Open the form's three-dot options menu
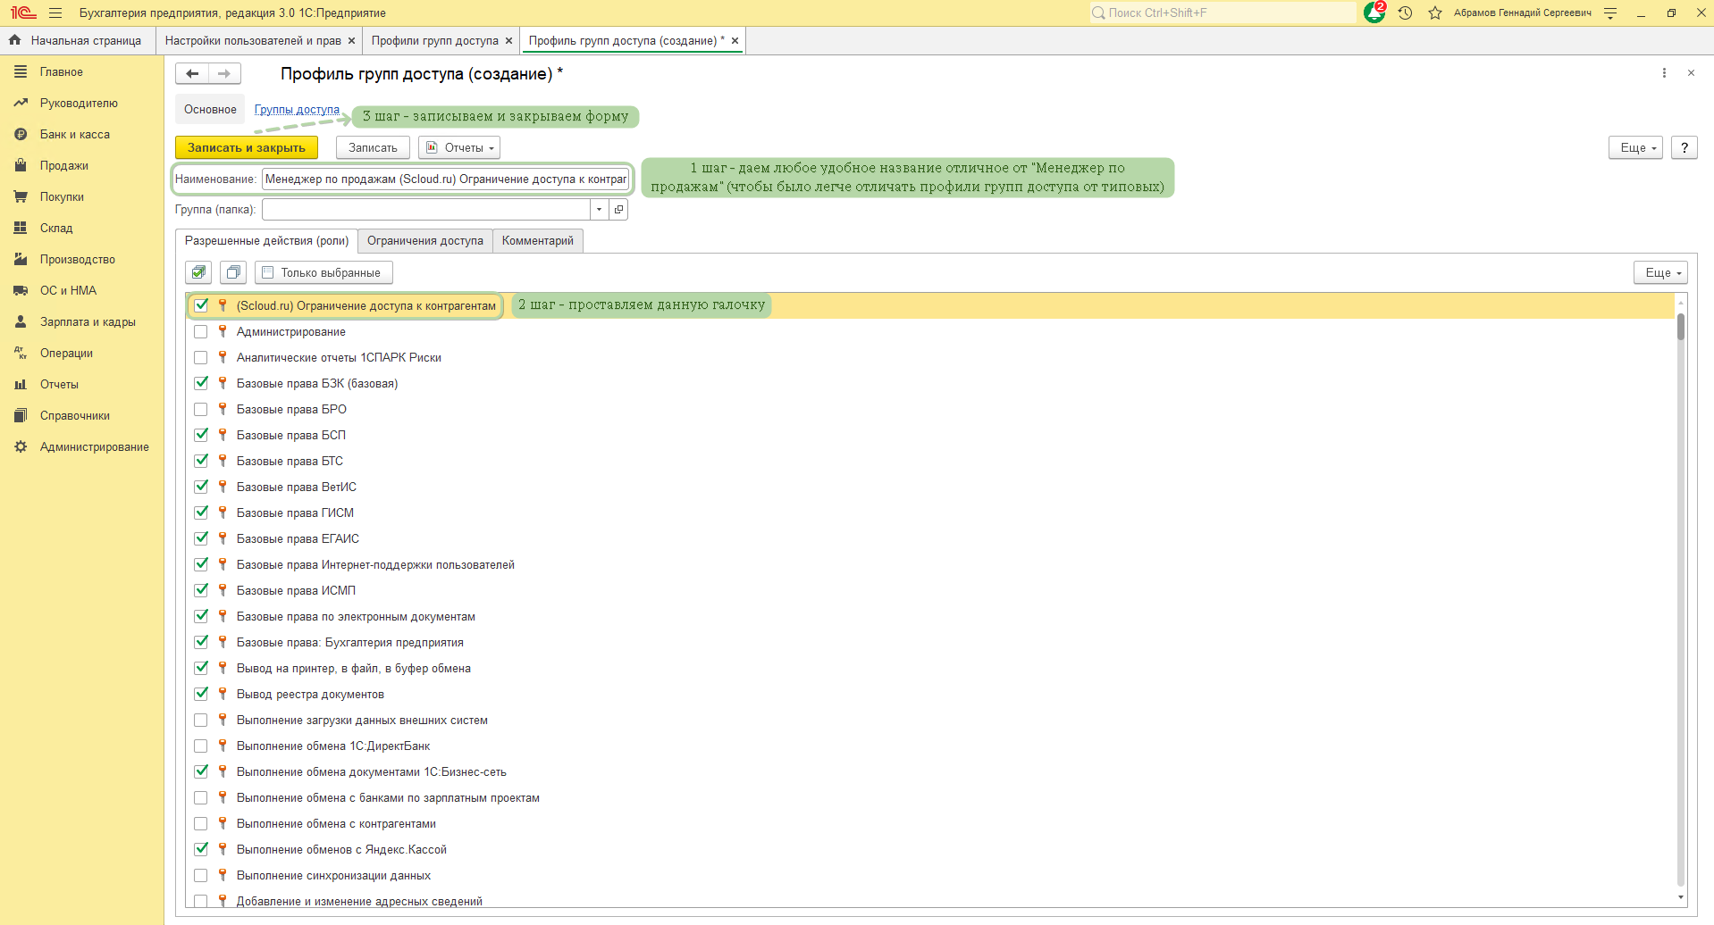This screenshot has height=925, width=1714. [x=1664, y=73]
